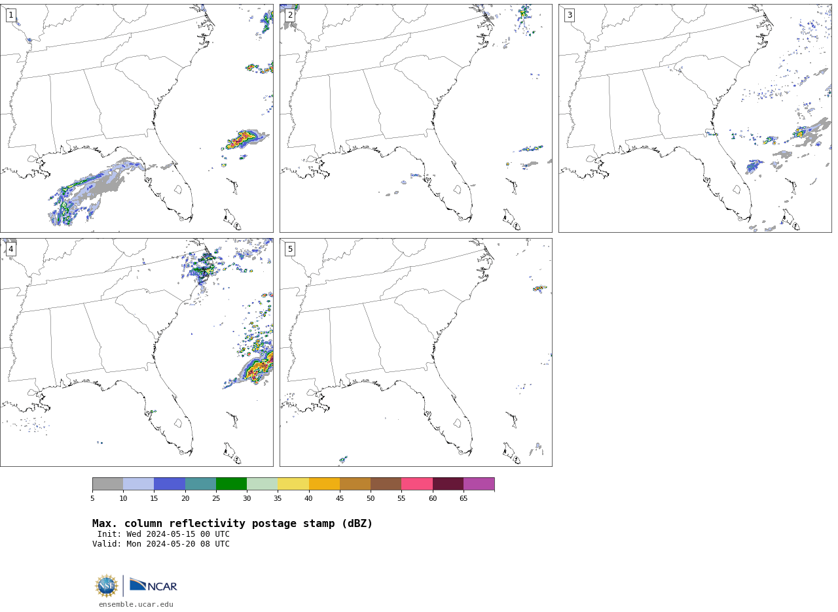This screenshot has height=612, width=838.
Task: Click the gray 5-10 dBZ swatch
Action: 107,484
